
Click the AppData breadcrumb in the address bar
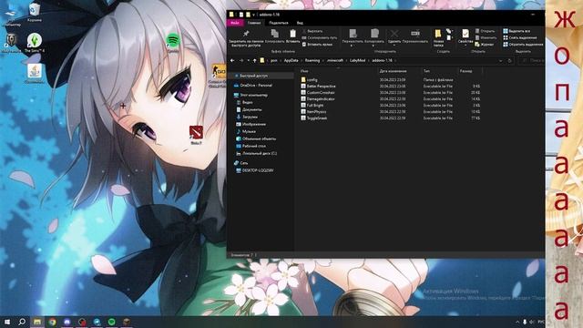[291, 60]
